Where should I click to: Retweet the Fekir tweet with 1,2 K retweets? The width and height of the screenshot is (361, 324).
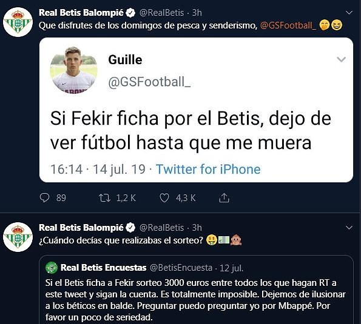coord(105,198)
